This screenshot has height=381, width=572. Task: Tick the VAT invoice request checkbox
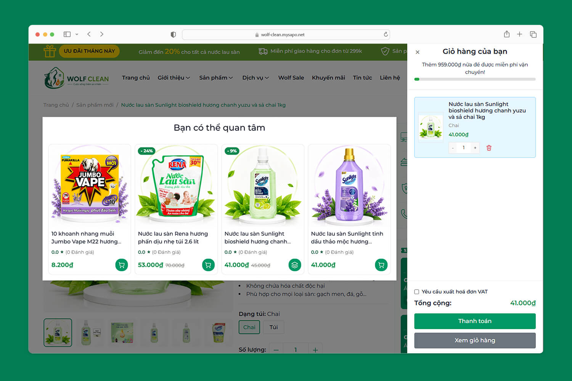click(x=417, y=292)
